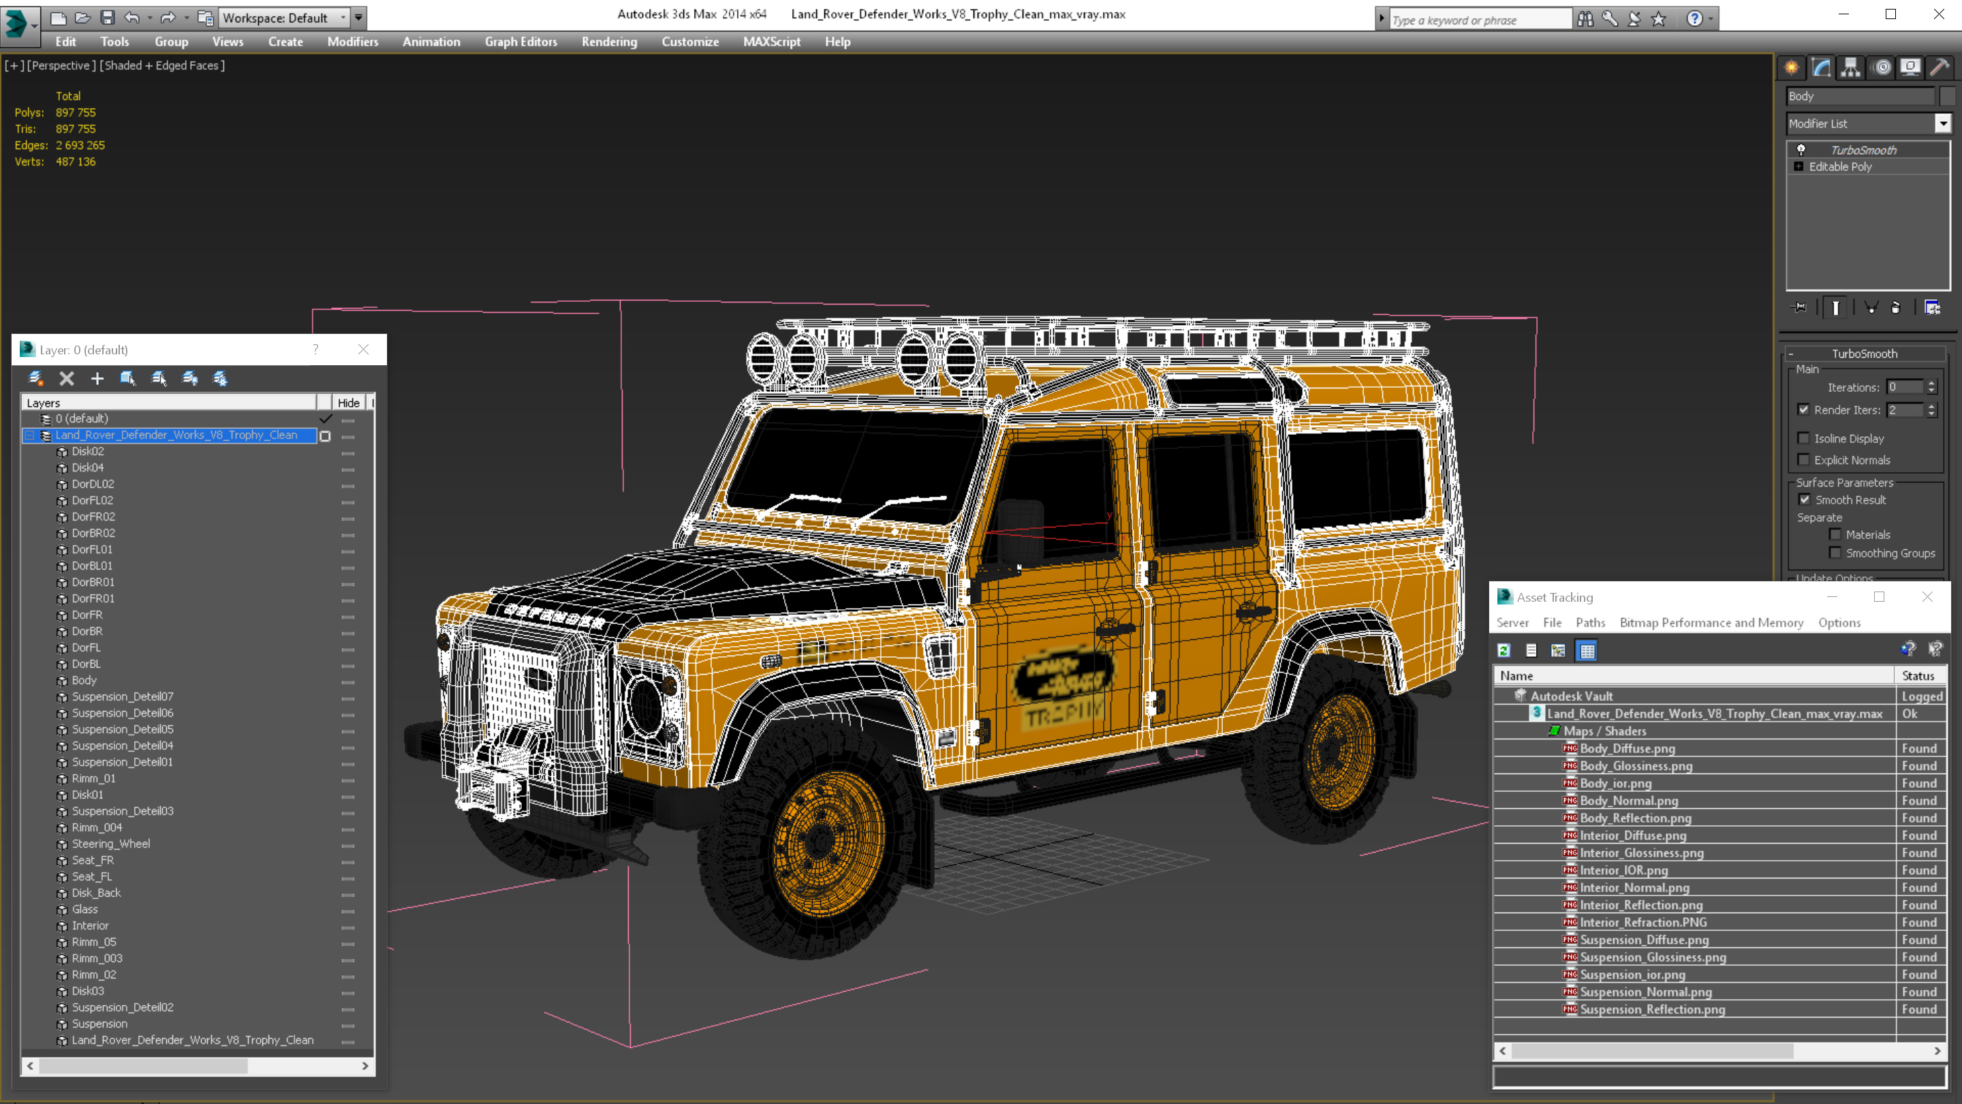
Task: Click the Redo arrow icon
Action: click(x=168, y=18)
